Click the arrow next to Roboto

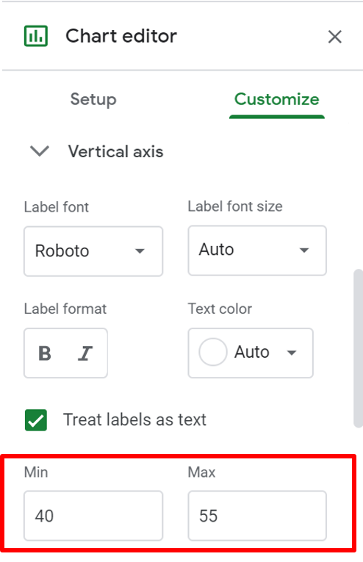(140, 251)
